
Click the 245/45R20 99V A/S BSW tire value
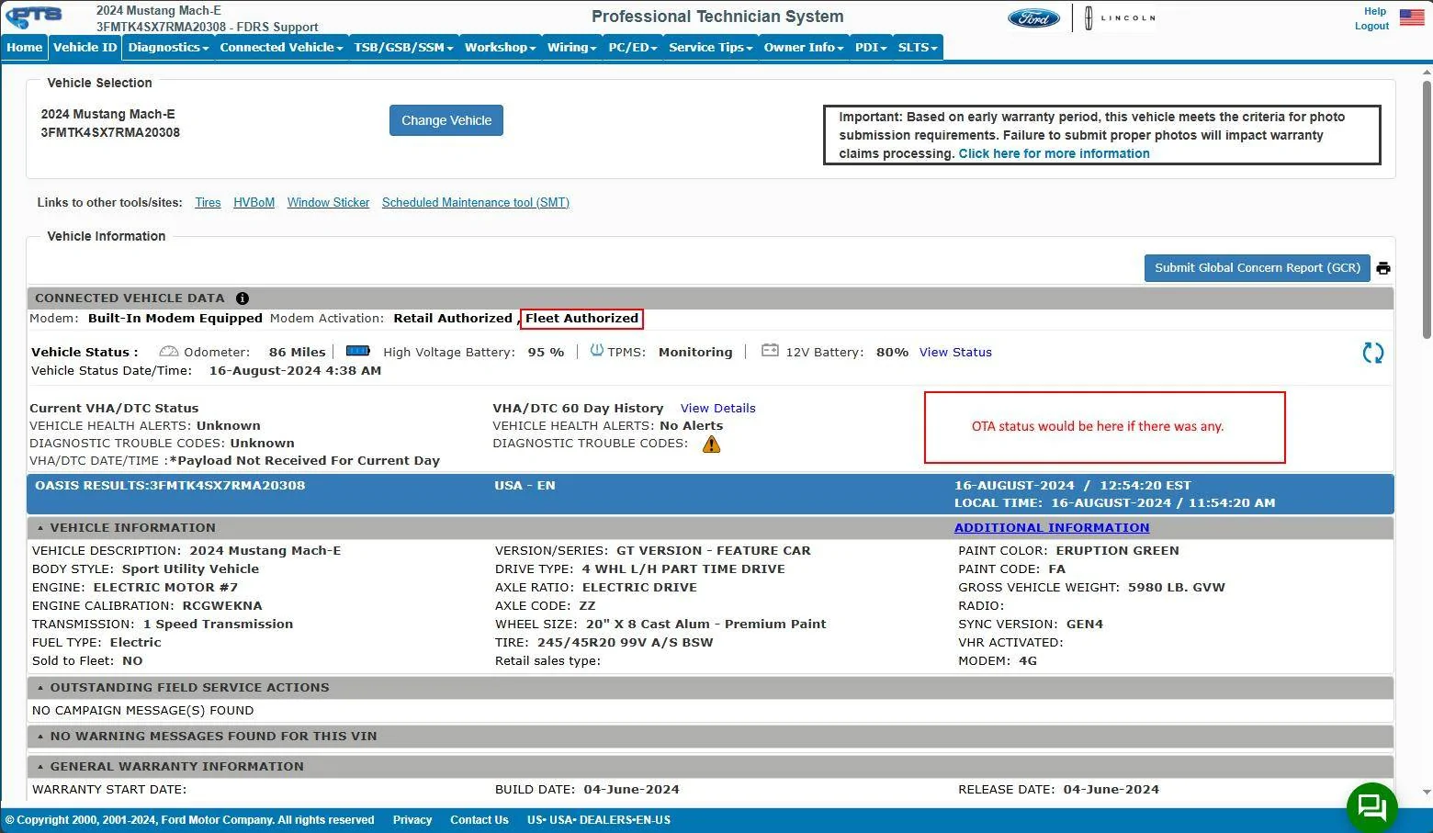tap(626, 643)
